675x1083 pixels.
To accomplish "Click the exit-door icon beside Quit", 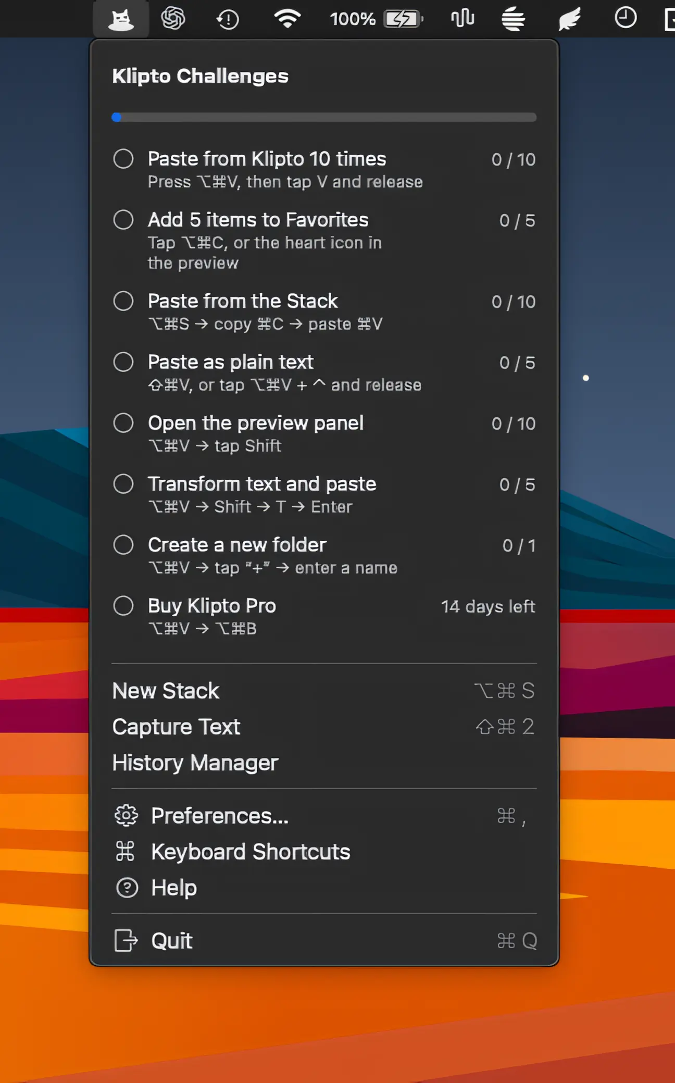I will 126,940.
